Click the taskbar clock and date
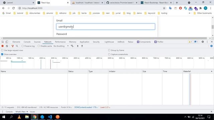The image size is (214, 120). pyautogui.click(x=200, y=117)
